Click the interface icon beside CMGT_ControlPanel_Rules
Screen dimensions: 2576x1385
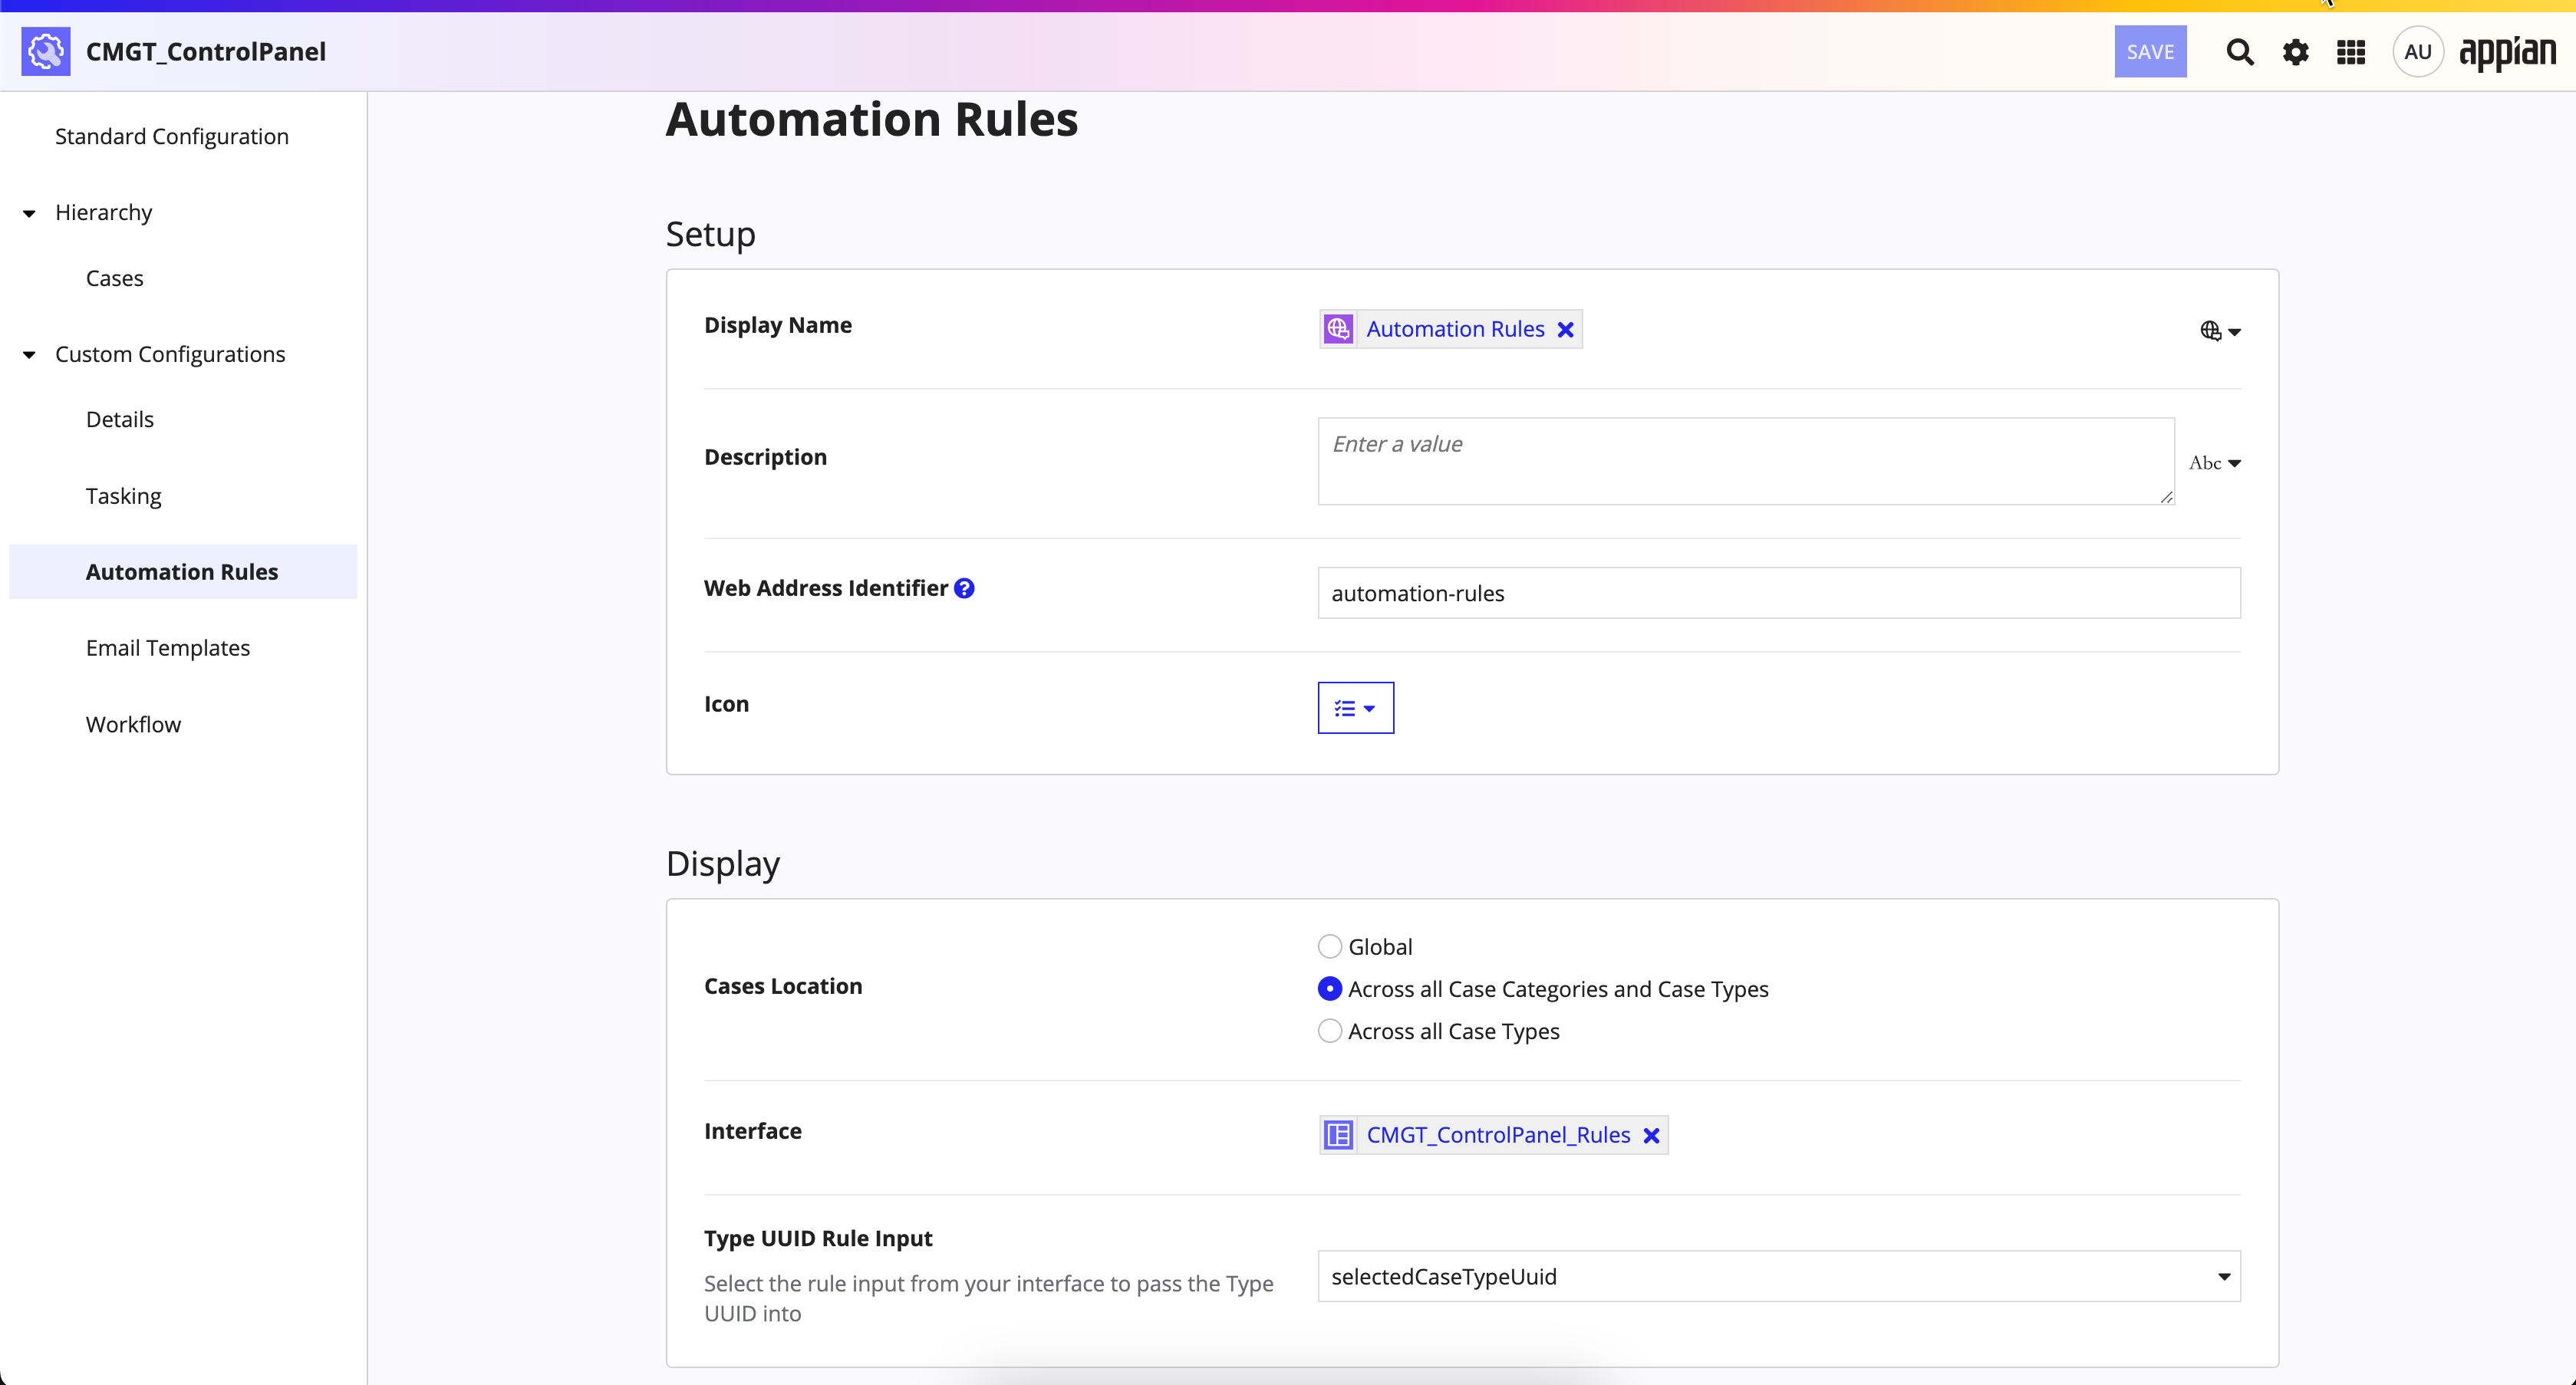(x=1338, y=1135)
